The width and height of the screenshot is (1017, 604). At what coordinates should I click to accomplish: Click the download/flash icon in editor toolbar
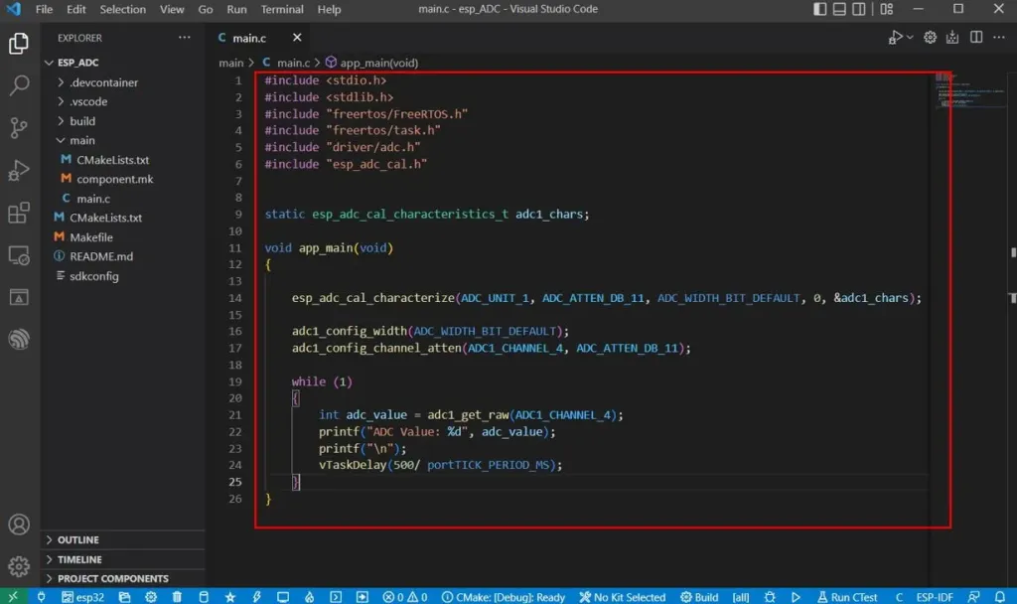(x=952, y=38)
